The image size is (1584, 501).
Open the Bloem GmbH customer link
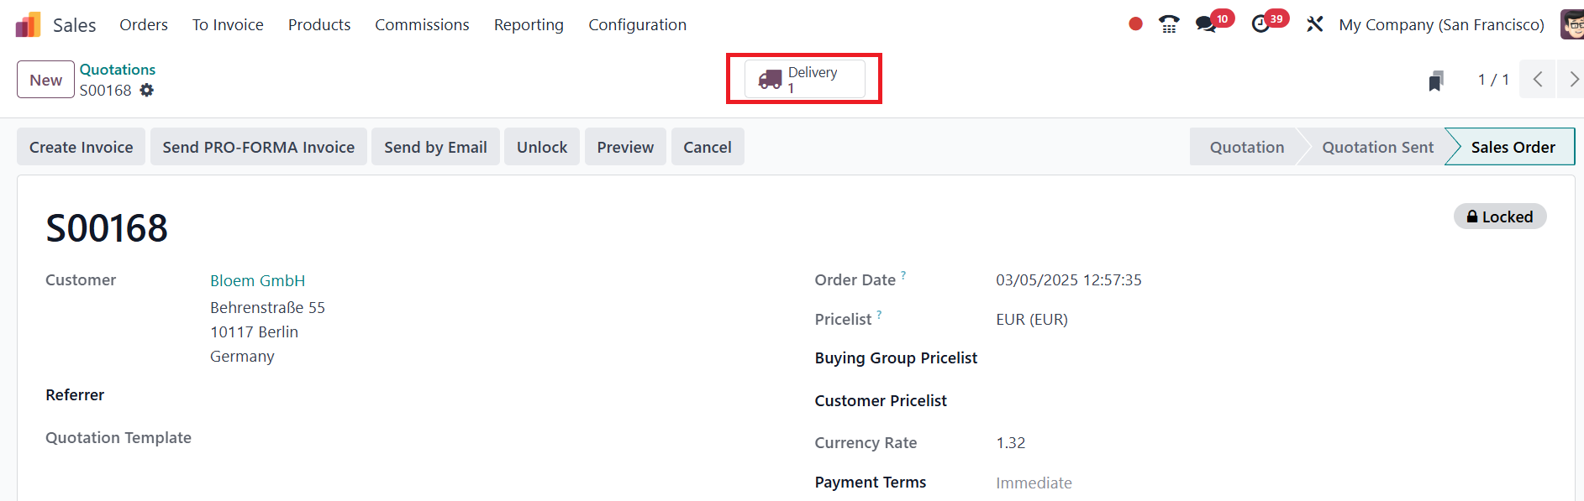(257, 280)
